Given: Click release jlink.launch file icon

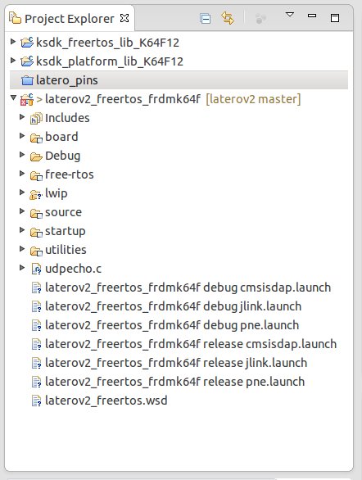Looking at the screenshot, I should 36,364.
